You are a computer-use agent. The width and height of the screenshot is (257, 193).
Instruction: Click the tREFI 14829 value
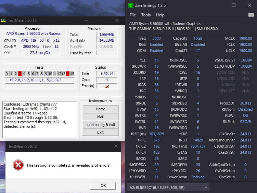coord(198,140)
